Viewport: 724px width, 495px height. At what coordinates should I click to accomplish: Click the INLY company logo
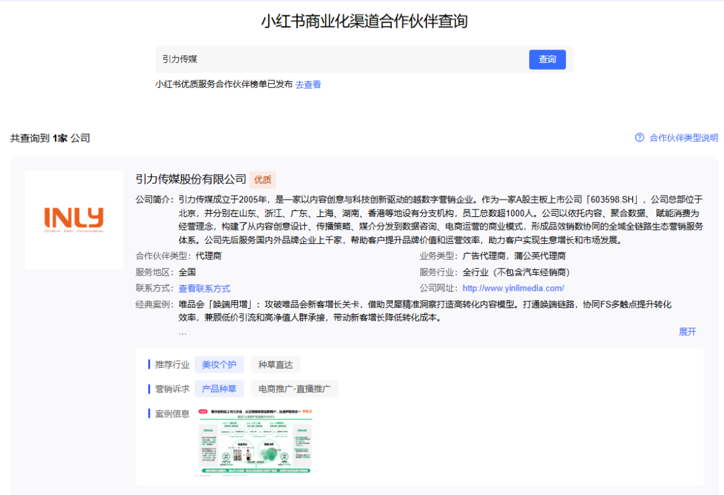click(x=74, y=220)
